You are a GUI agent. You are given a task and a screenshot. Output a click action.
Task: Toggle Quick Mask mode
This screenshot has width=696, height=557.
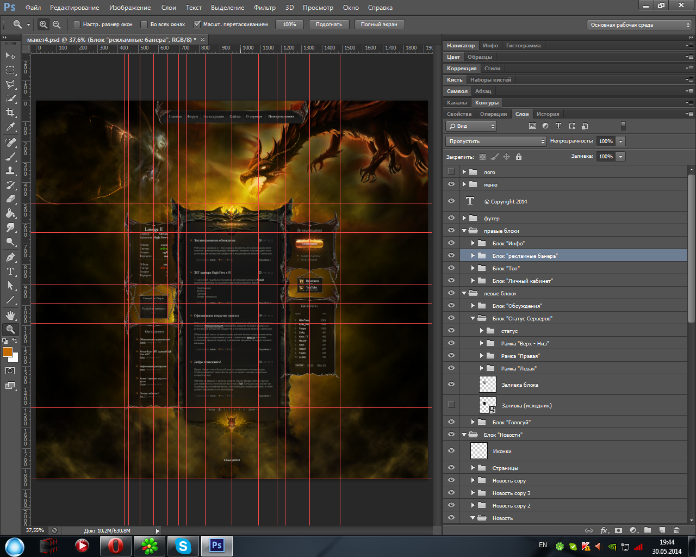pos(10,370)
